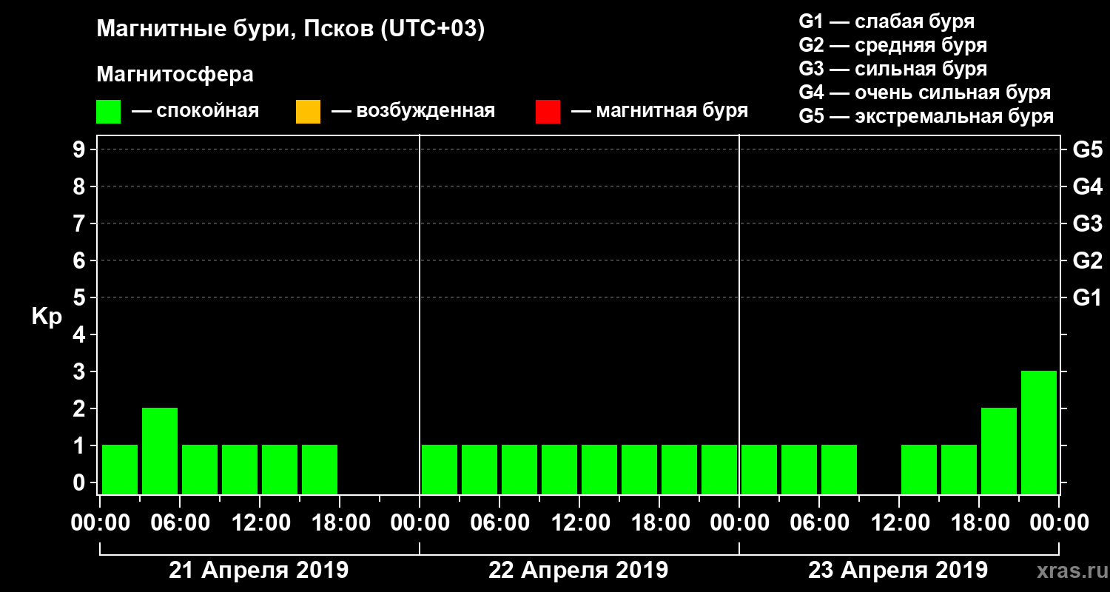This screenshot has width=1110, height=592.
Task: Click the 'G3 — сильная буря' legend line
Action: click(893, 69)
